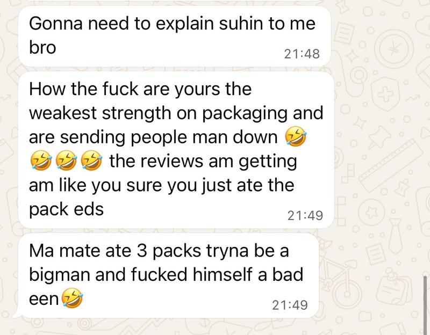Click the 21:48 timestamp
Image resolution: width=430 pixels, height=335 pixels.
[x=302, y=54]
